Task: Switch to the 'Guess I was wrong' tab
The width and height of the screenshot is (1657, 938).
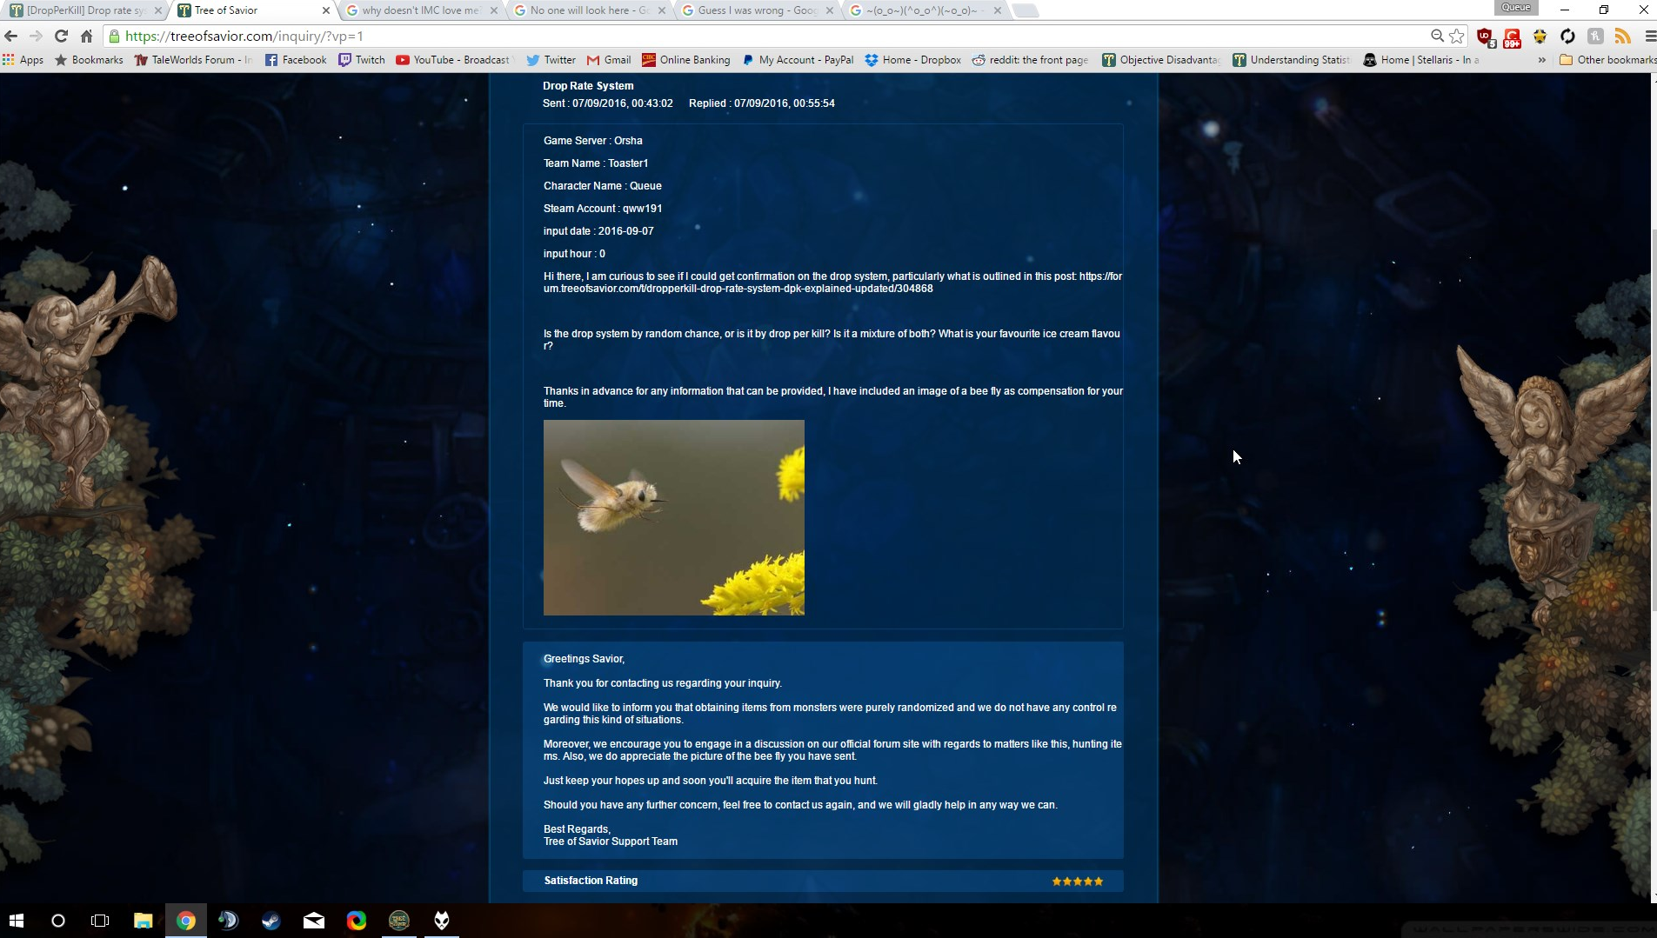Action: pos(757,10)
